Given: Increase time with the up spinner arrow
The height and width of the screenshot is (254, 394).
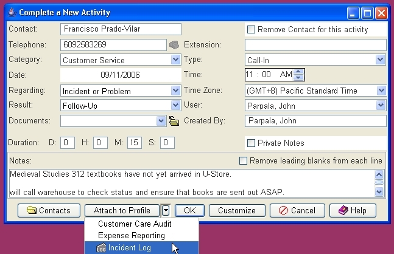Looking at the screenshot, I should 298,72.
